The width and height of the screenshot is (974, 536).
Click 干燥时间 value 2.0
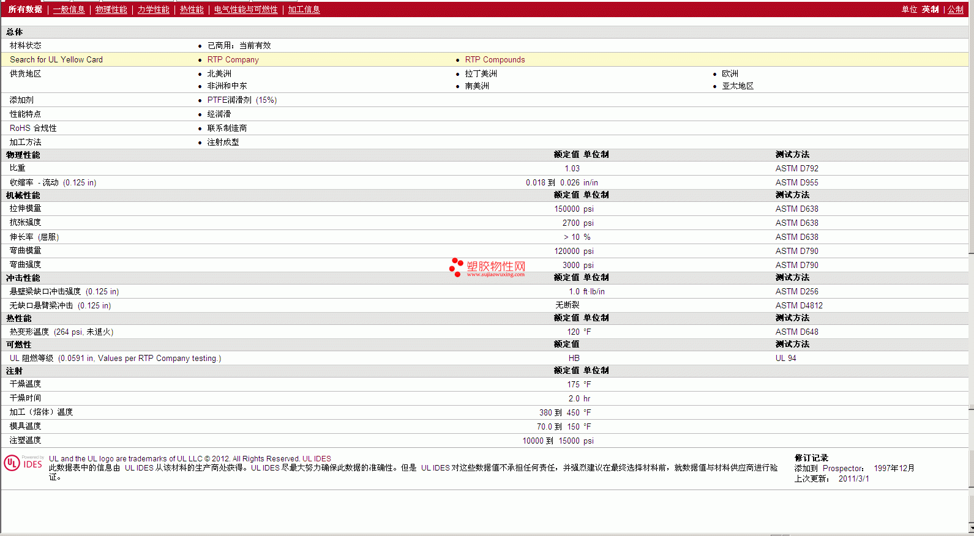(574, 399)
